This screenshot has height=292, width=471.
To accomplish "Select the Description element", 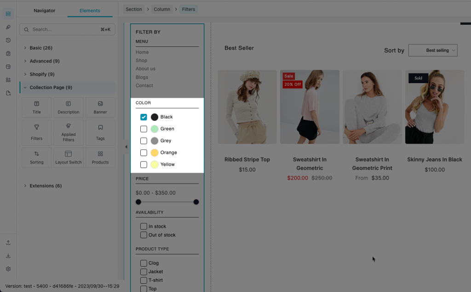I will (69, 107).
